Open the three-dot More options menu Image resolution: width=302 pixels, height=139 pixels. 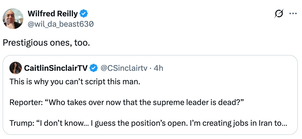click(293, 14)
